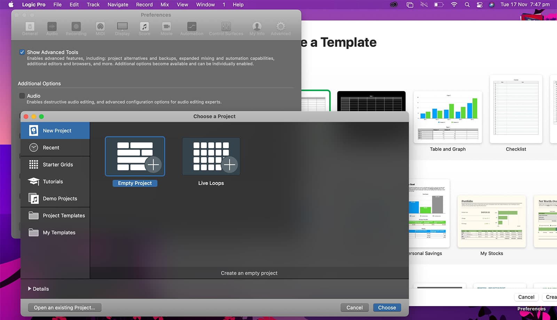557x320 pixels.
Task: Select My Stocks template thumbnail
Action: (x=492, y=221)
